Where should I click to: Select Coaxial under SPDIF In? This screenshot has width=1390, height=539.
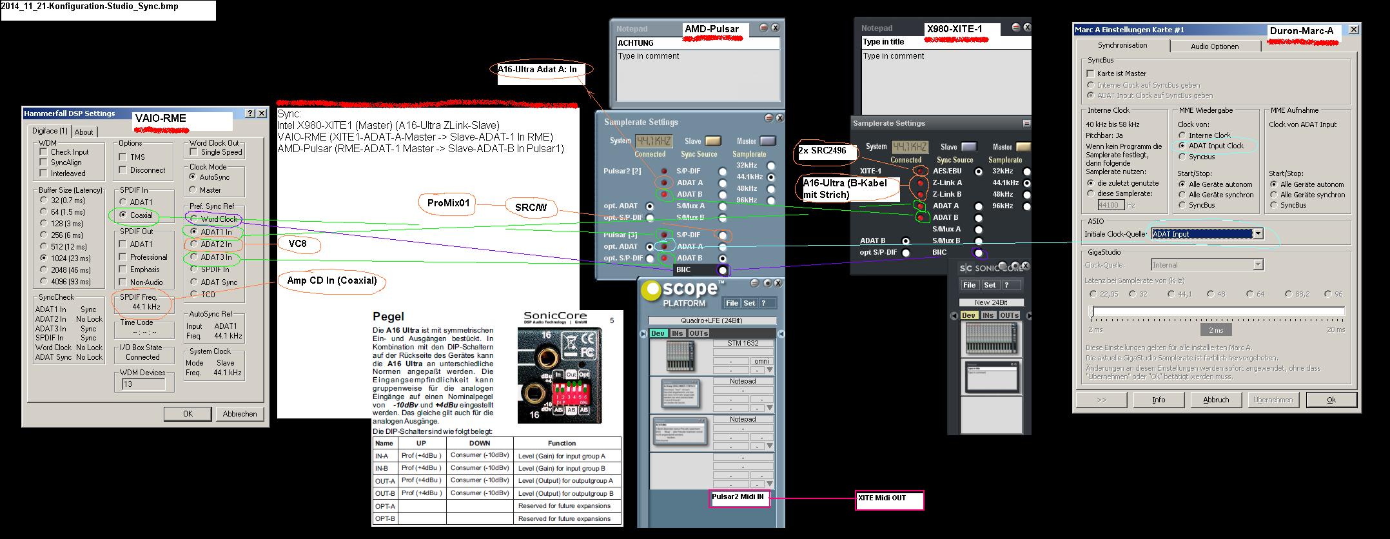(124, 215)
